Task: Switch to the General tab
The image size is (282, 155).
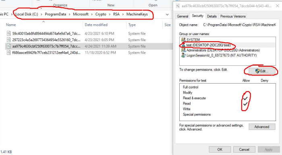Action: pos(182,16)
